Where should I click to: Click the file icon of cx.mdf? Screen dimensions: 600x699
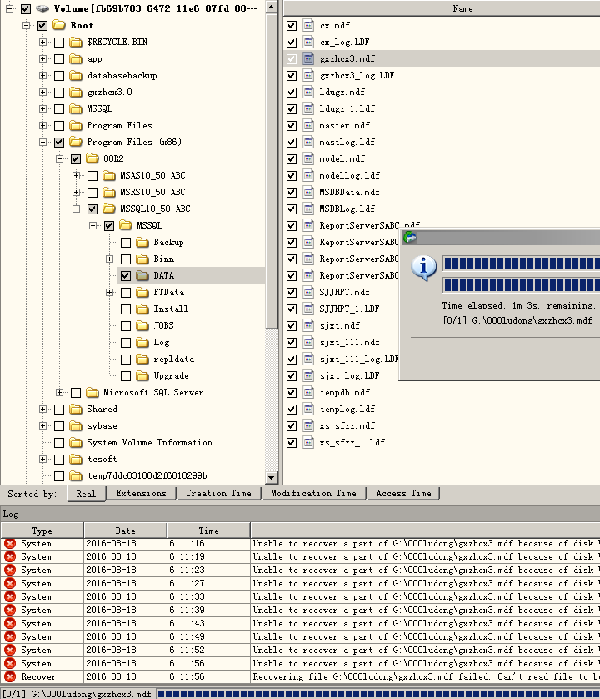pos(308,25)
